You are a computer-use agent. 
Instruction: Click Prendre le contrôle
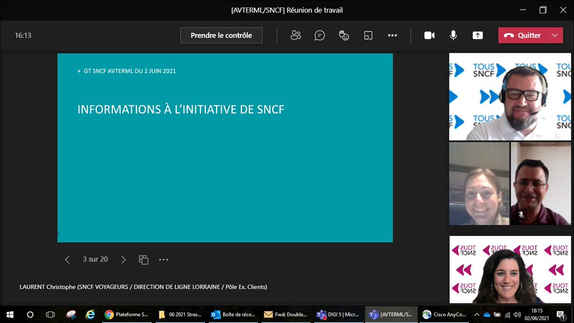point(221,35)
